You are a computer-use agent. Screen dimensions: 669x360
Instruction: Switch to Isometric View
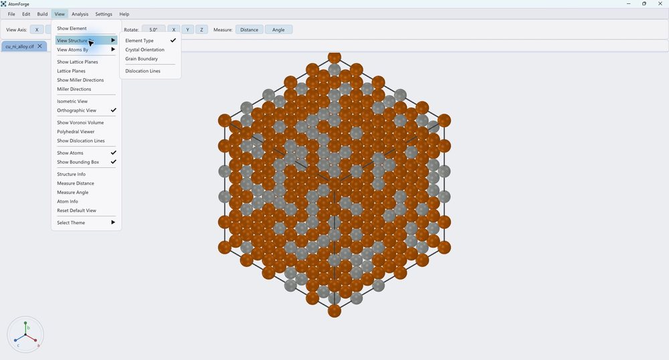pos(86,101)
